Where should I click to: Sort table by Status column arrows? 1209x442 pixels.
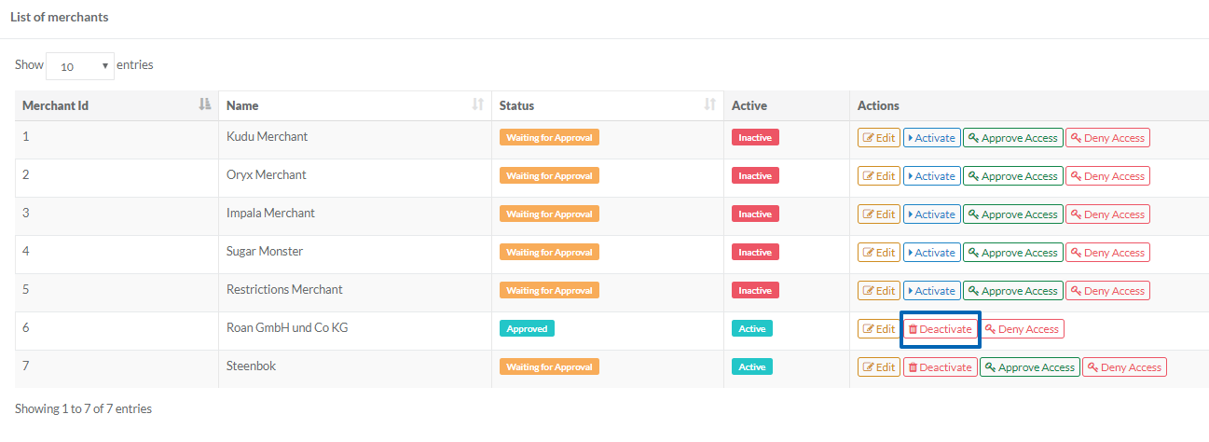tap(710, 104)
